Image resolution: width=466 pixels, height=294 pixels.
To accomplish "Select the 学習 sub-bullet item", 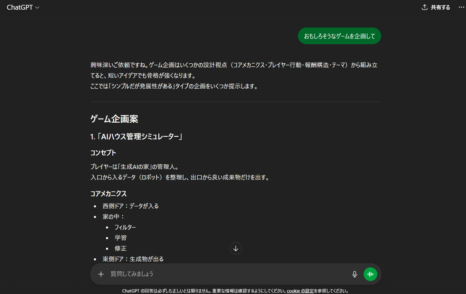I will pyautogui.click(x=120, y=238).
